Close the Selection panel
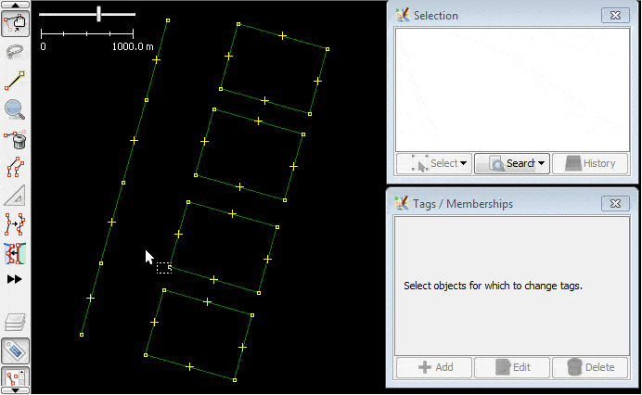The image size is (642, 395). [615, 16]
